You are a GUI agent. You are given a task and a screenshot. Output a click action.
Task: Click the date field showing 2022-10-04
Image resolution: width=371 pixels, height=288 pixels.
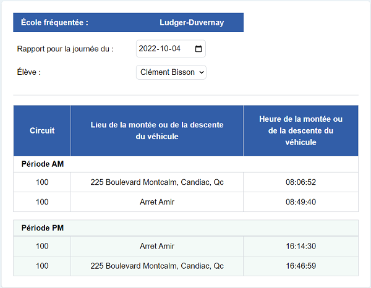[163, 49]
